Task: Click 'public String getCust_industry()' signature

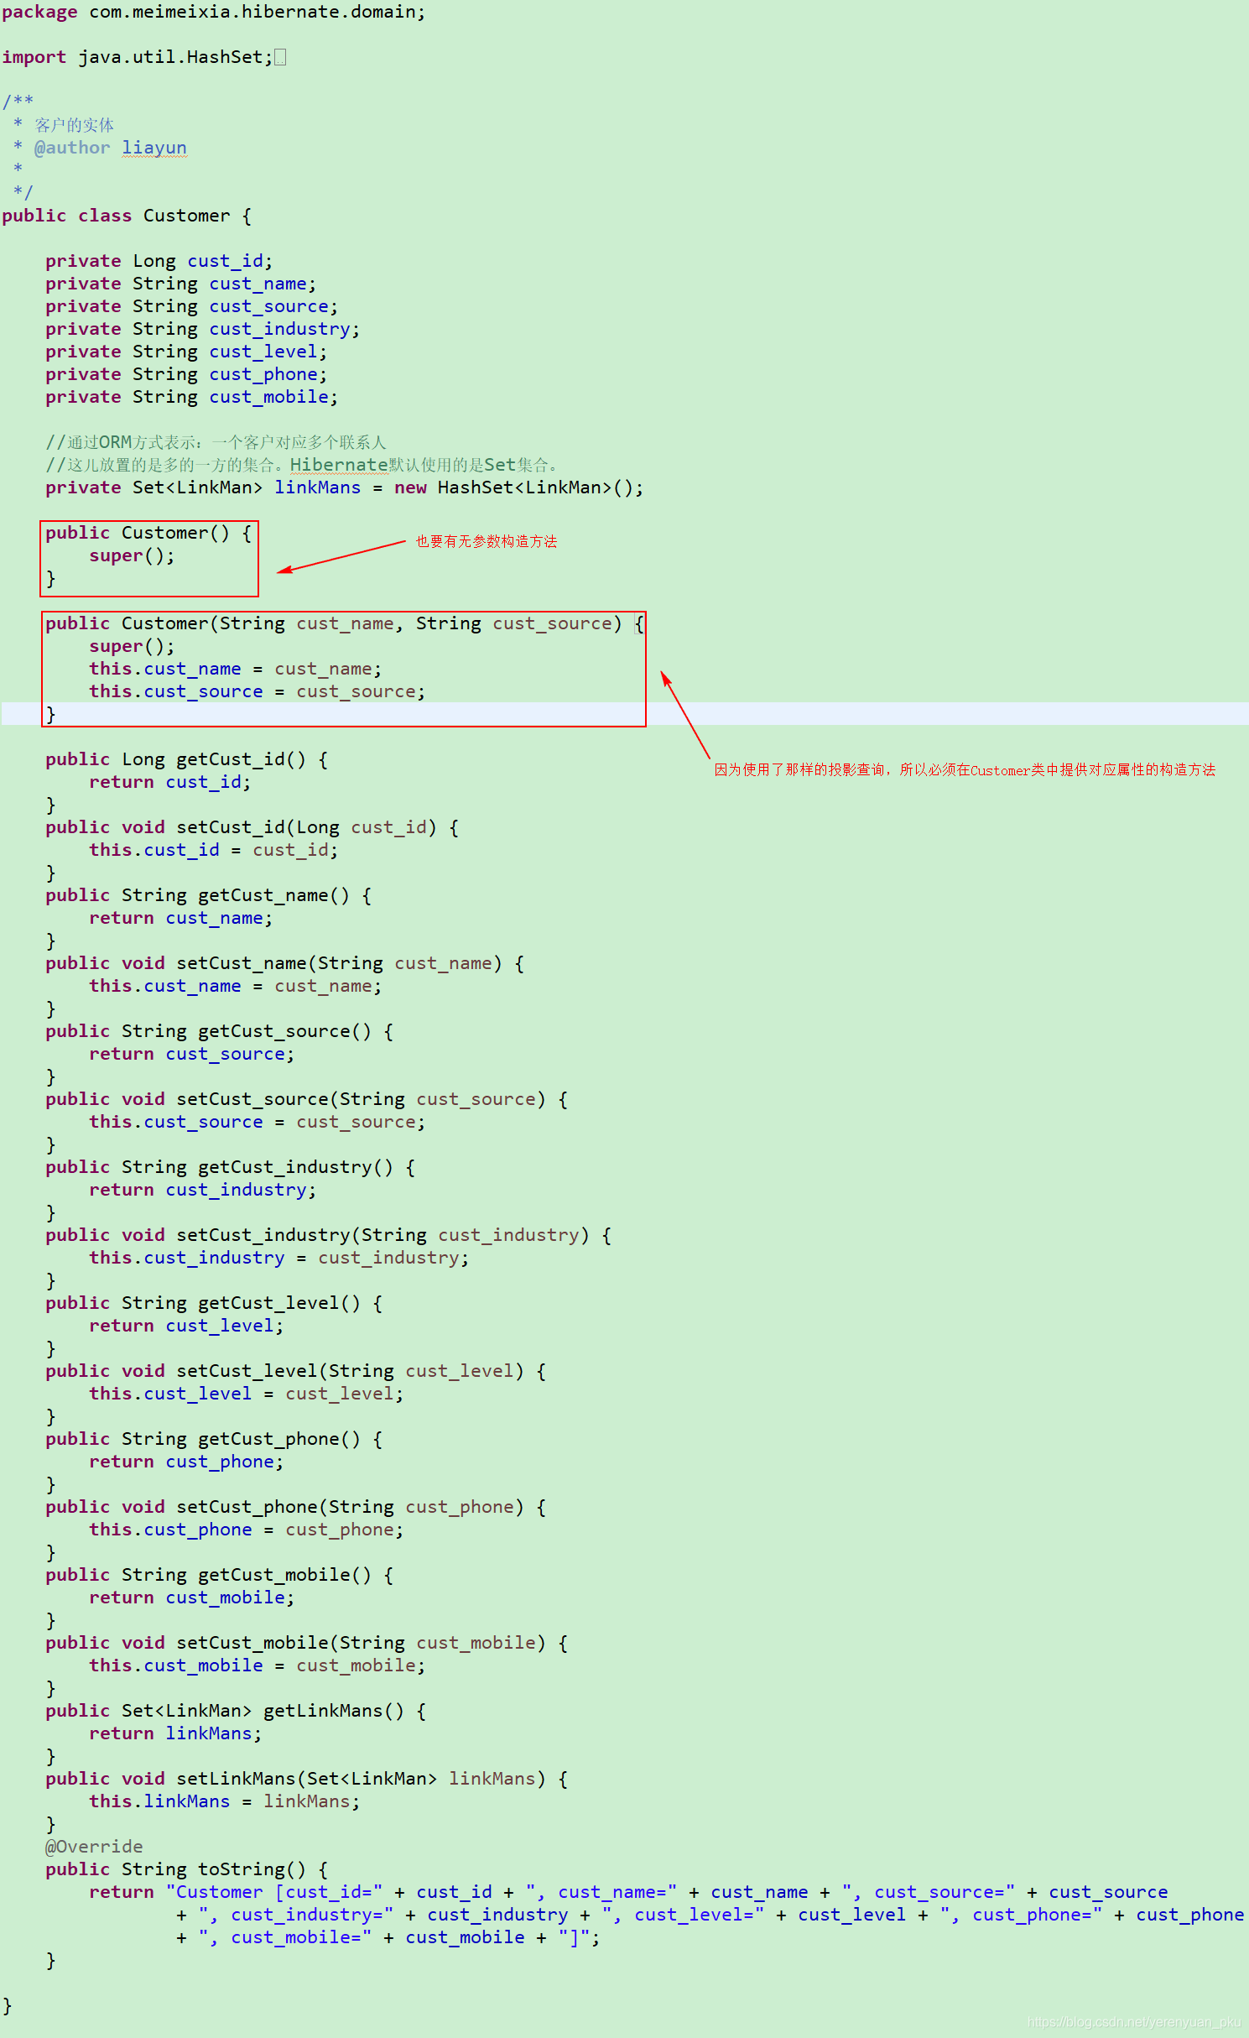Action: click(x=231, y=1167)
